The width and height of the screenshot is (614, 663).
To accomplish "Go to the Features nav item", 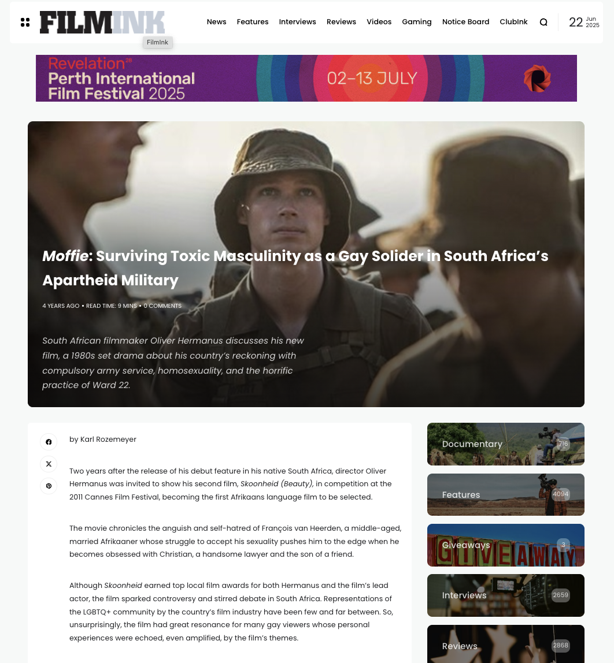I will (x=253, y=21).
